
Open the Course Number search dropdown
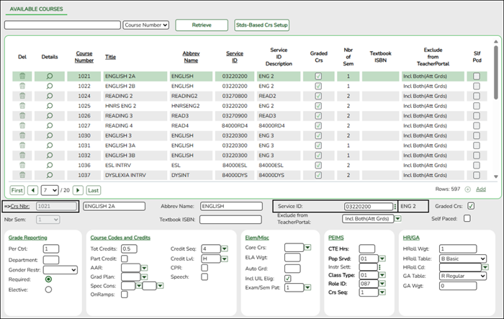pos(146,25)
